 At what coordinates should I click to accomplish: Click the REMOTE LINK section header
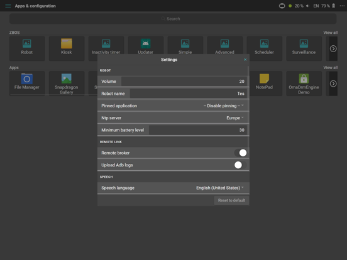[111, 142]
